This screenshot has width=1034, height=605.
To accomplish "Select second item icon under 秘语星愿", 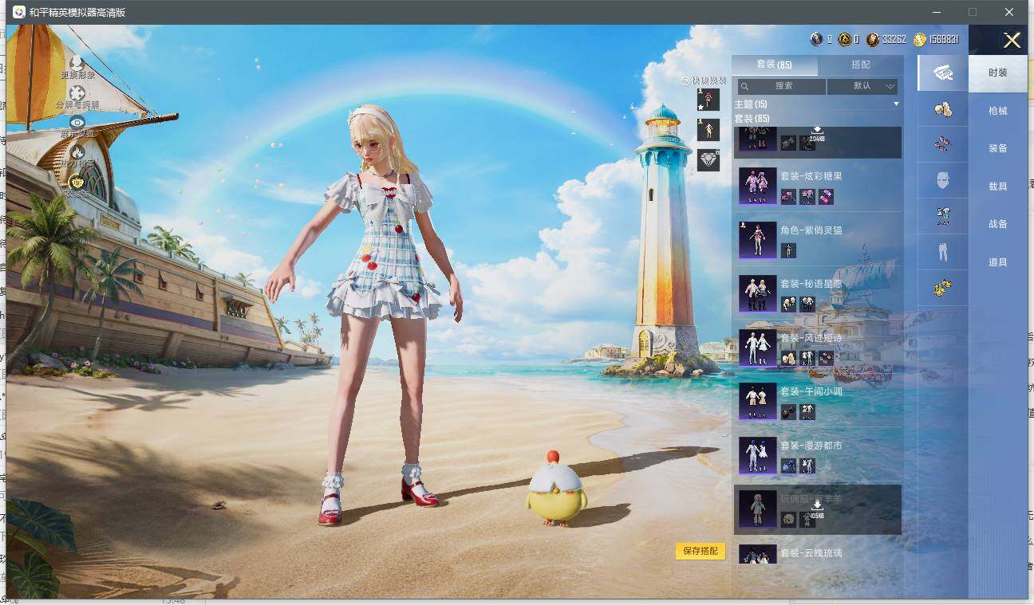I will [807, 304].
